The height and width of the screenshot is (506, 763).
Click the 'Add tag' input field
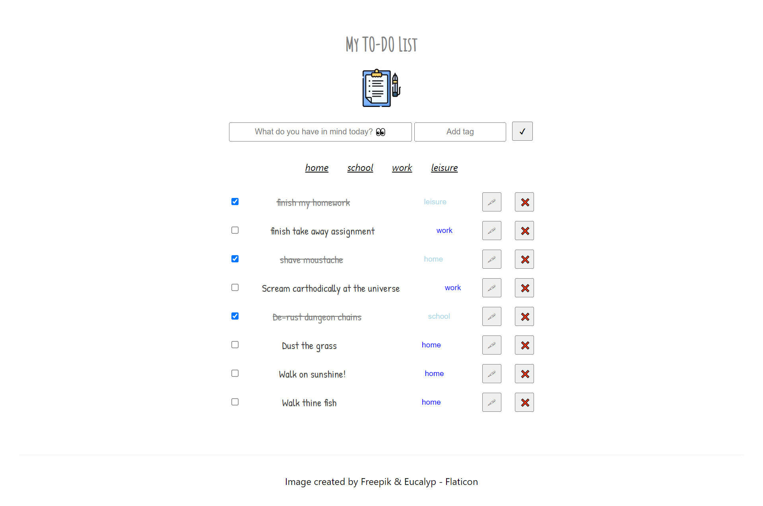click(x=460, y=132)
